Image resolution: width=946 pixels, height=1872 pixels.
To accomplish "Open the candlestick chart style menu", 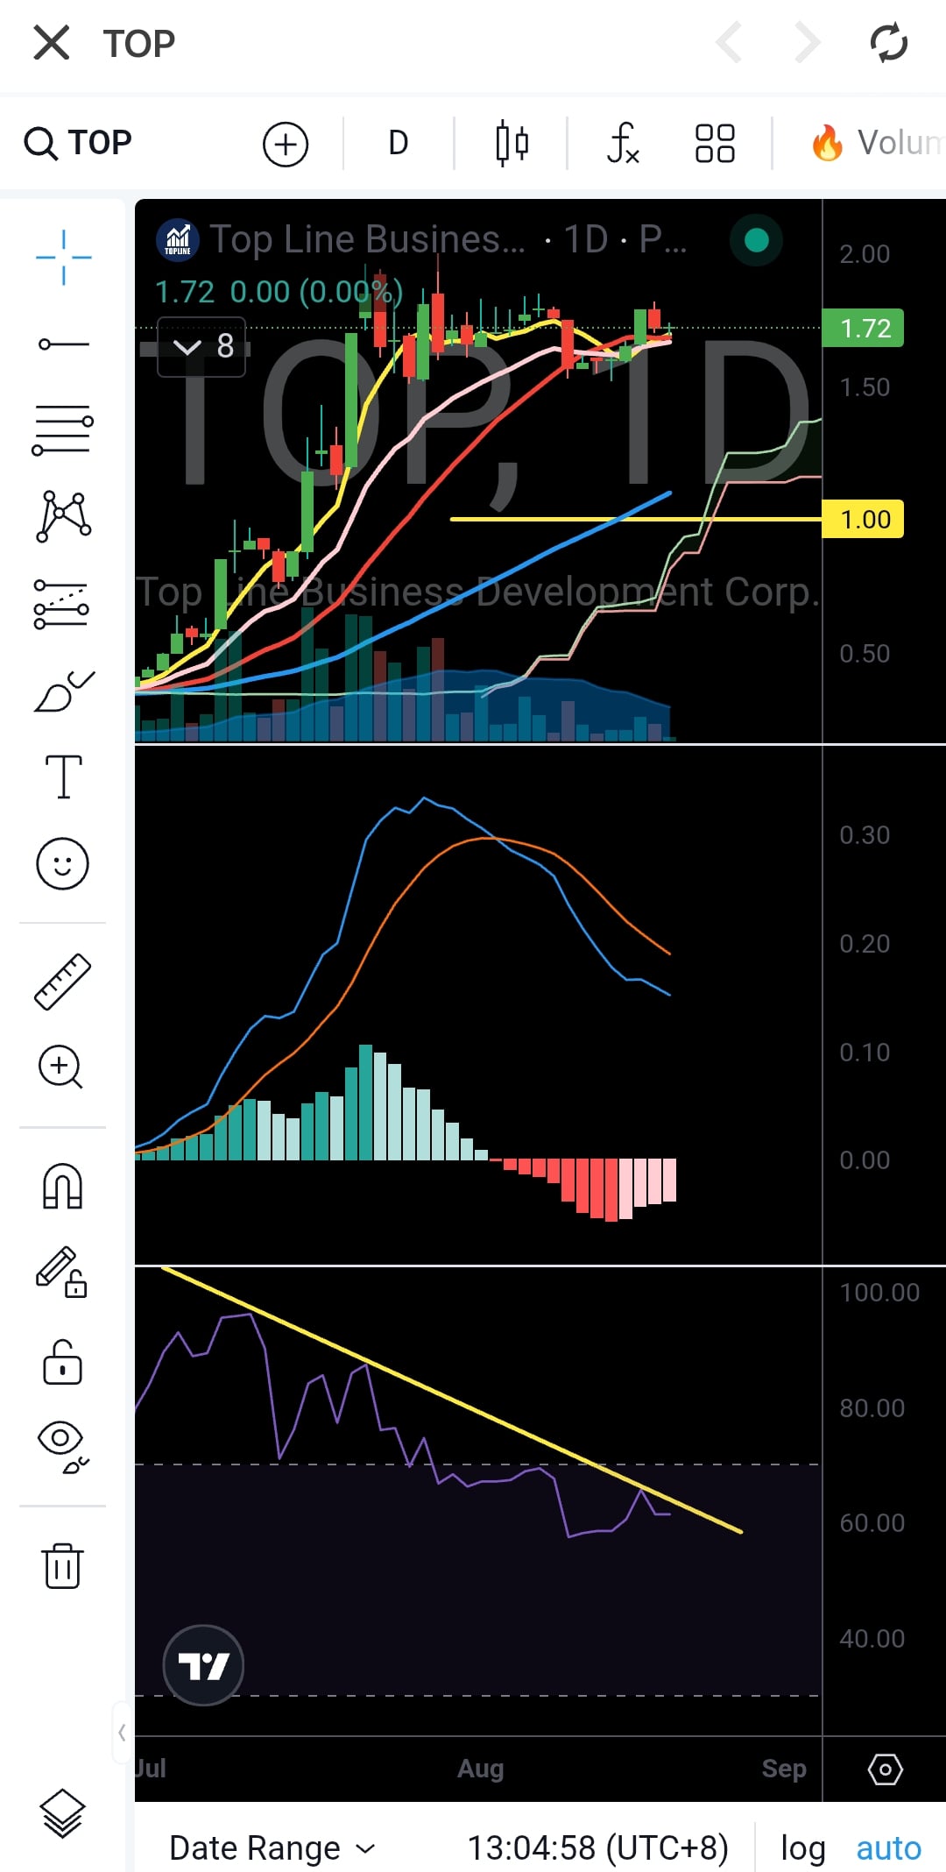I will [x=512, y=143].
